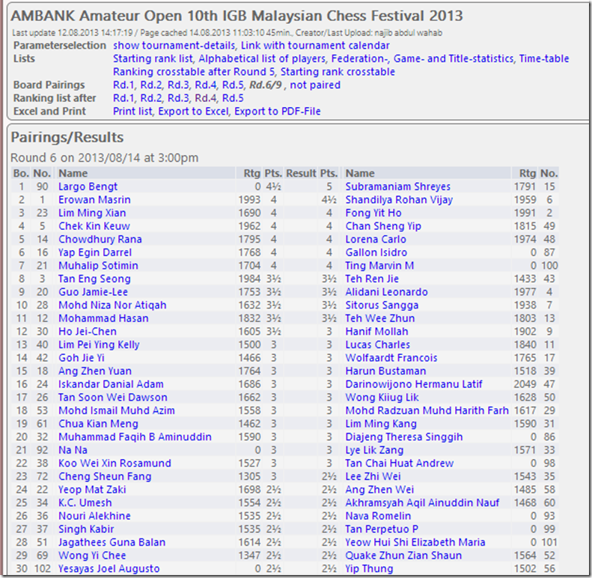Open player Ting Marvin M
Image resolution: width=592 pixels, height=578 pixels.
pyautogui.click(x=379, y=266)
